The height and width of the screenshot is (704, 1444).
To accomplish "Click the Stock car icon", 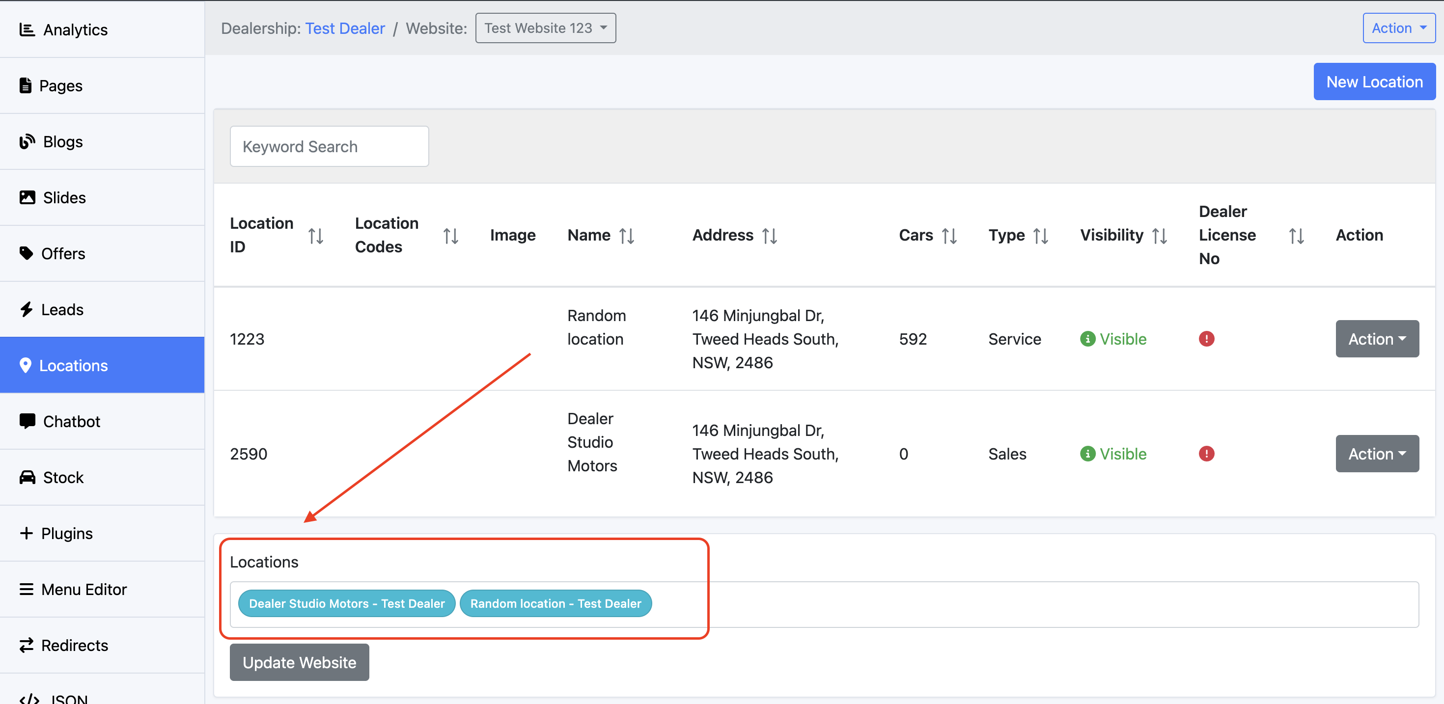I will click(x=27, y=477).
